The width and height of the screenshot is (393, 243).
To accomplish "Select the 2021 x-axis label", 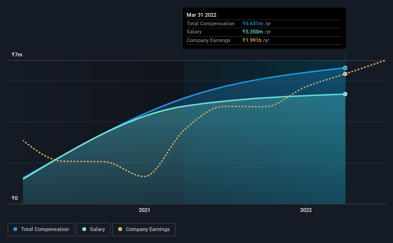I will click(145, 210).
